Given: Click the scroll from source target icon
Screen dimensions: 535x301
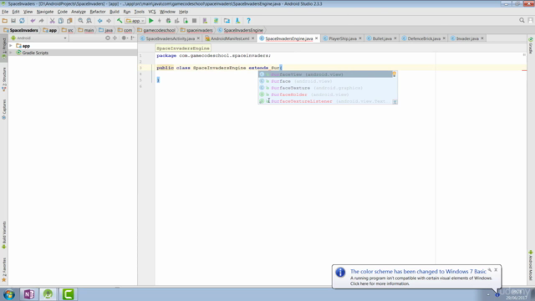Looking at the screenshot, I should click(x=108, y=38).
